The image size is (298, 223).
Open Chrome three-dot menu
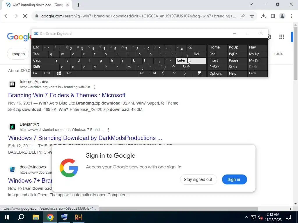pyautogui.click(x=292, y=16)
